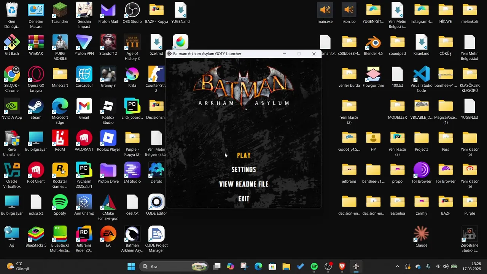
Task: Select the ZeroBrane Studio desktop icon
Action: 469,239
